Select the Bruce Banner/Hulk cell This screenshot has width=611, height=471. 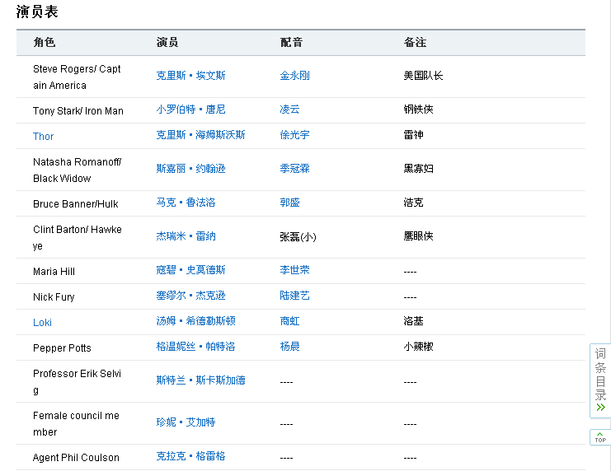(x=76, y=204)
